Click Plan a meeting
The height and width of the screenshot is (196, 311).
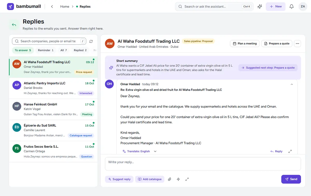[x=245, y=43]
